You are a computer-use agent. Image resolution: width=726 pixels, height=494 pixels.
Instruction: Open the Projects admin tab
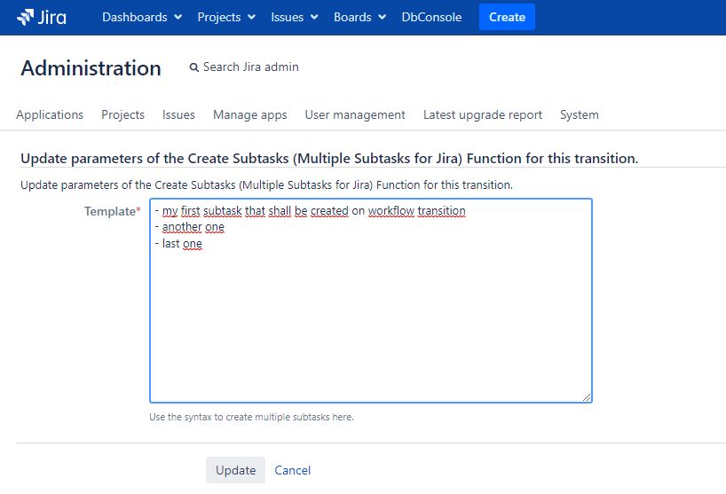(122, 114)
